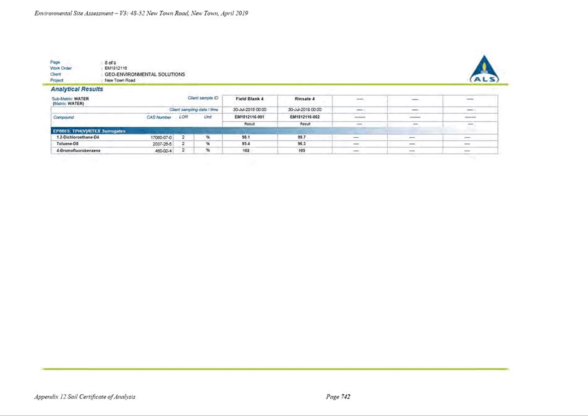588x416 pixels.
Task: Select the Analytical Results heading
Action: [x=77, y=89]
